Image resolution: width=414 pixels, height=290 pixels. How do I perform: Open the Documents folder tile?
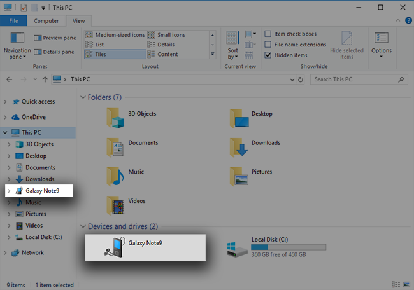coord(132,147)
